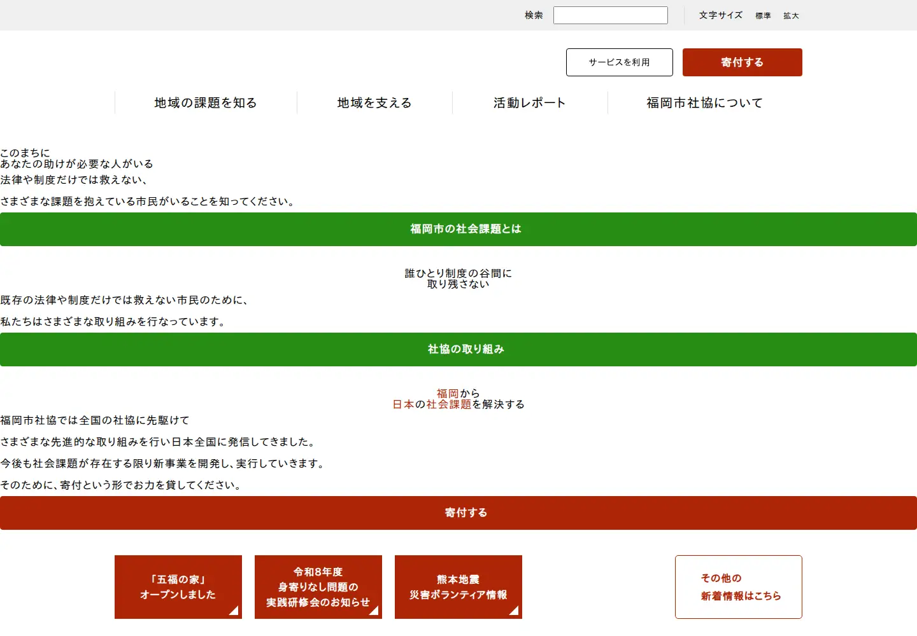Open the サービスを利用 button
The height and width of the screenshot is (636, 917).
[x=620, y=62]
